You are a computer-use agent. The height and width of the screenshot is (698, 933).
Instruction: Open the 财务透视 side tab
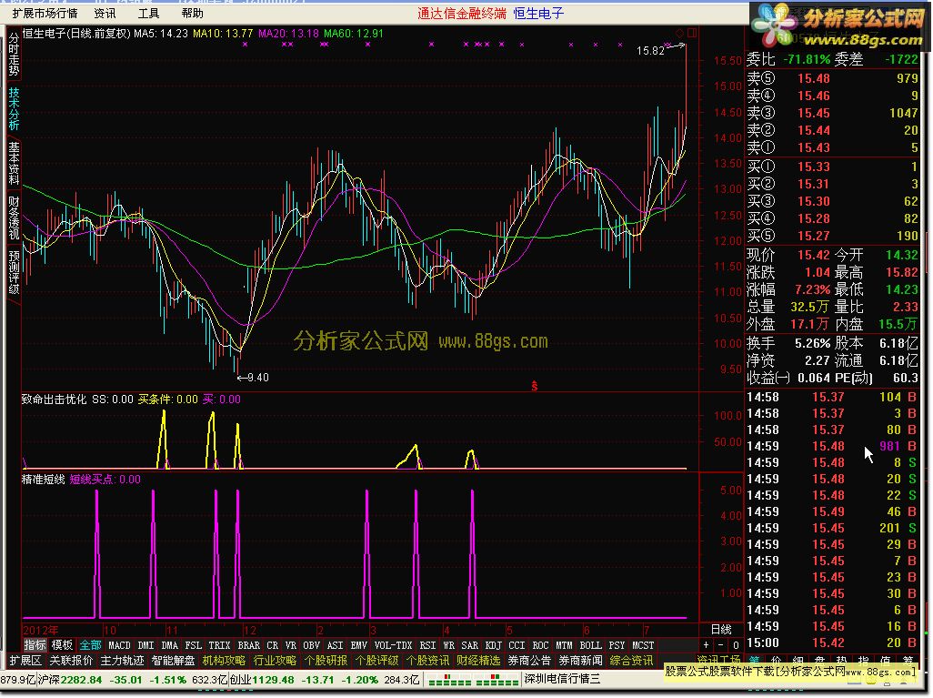[14, 218]
